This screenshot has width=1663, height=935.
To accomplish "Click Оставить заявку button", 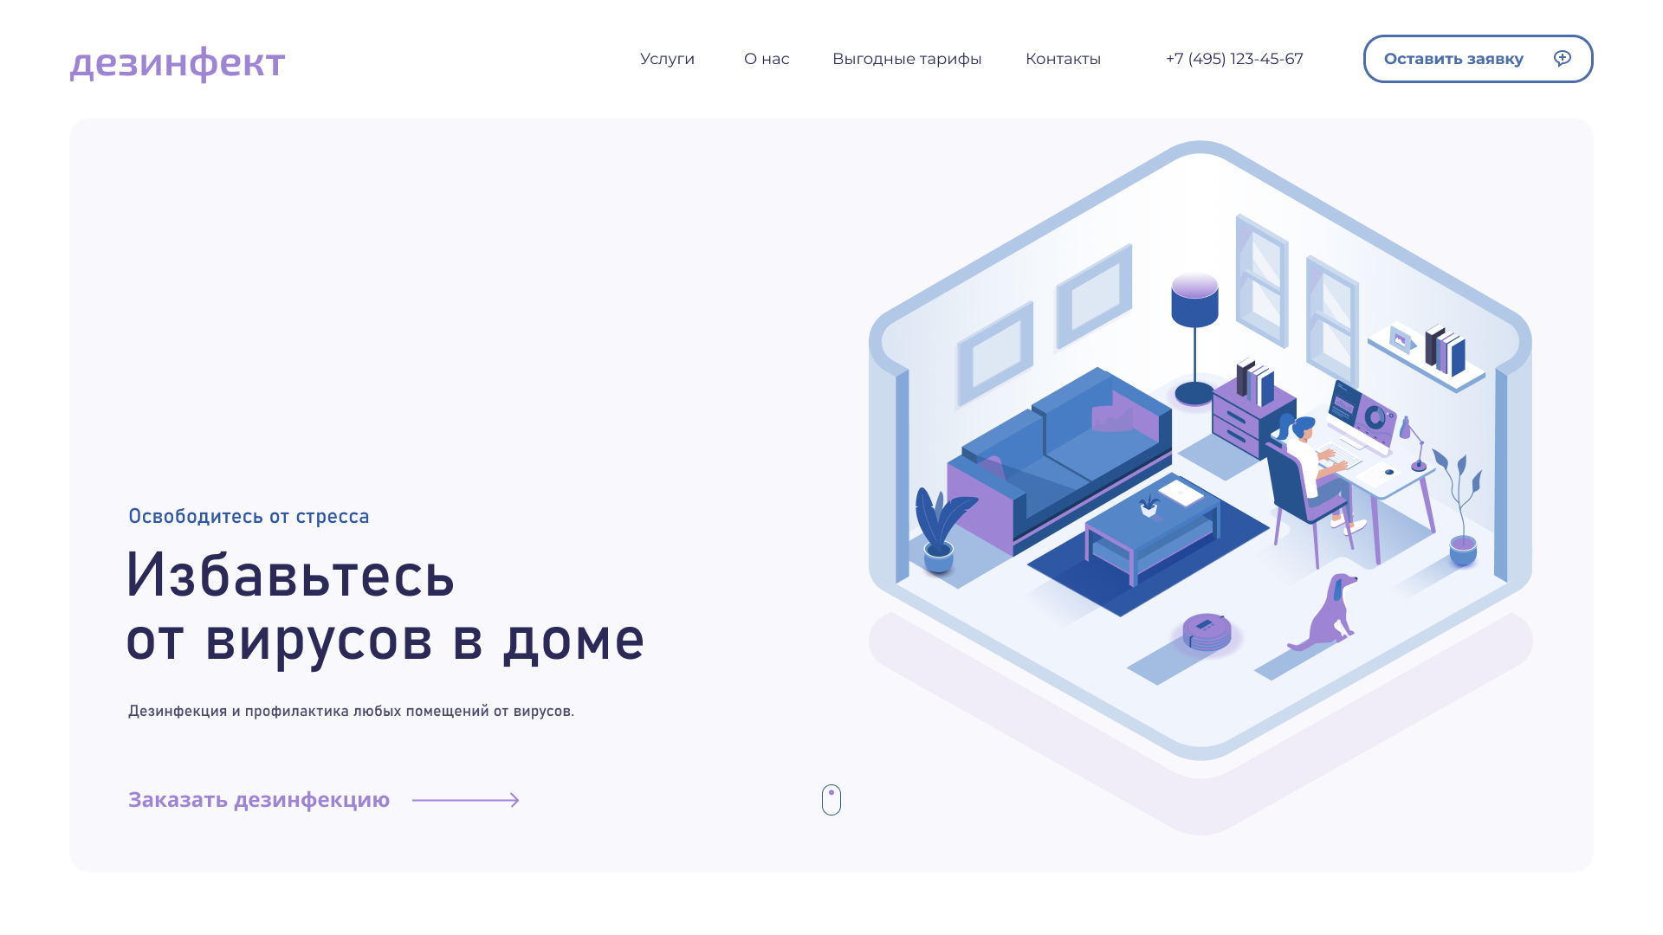I will coord(1477,58).
